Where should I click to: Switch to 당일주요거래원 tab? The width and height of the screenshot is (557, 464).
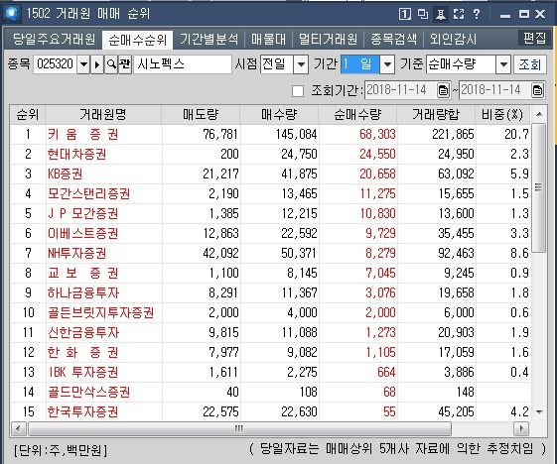click(x=54, y=39)
